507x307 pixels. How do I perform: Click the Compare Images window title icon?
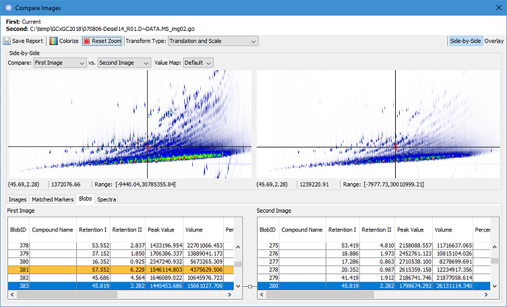tap(7, 7)
